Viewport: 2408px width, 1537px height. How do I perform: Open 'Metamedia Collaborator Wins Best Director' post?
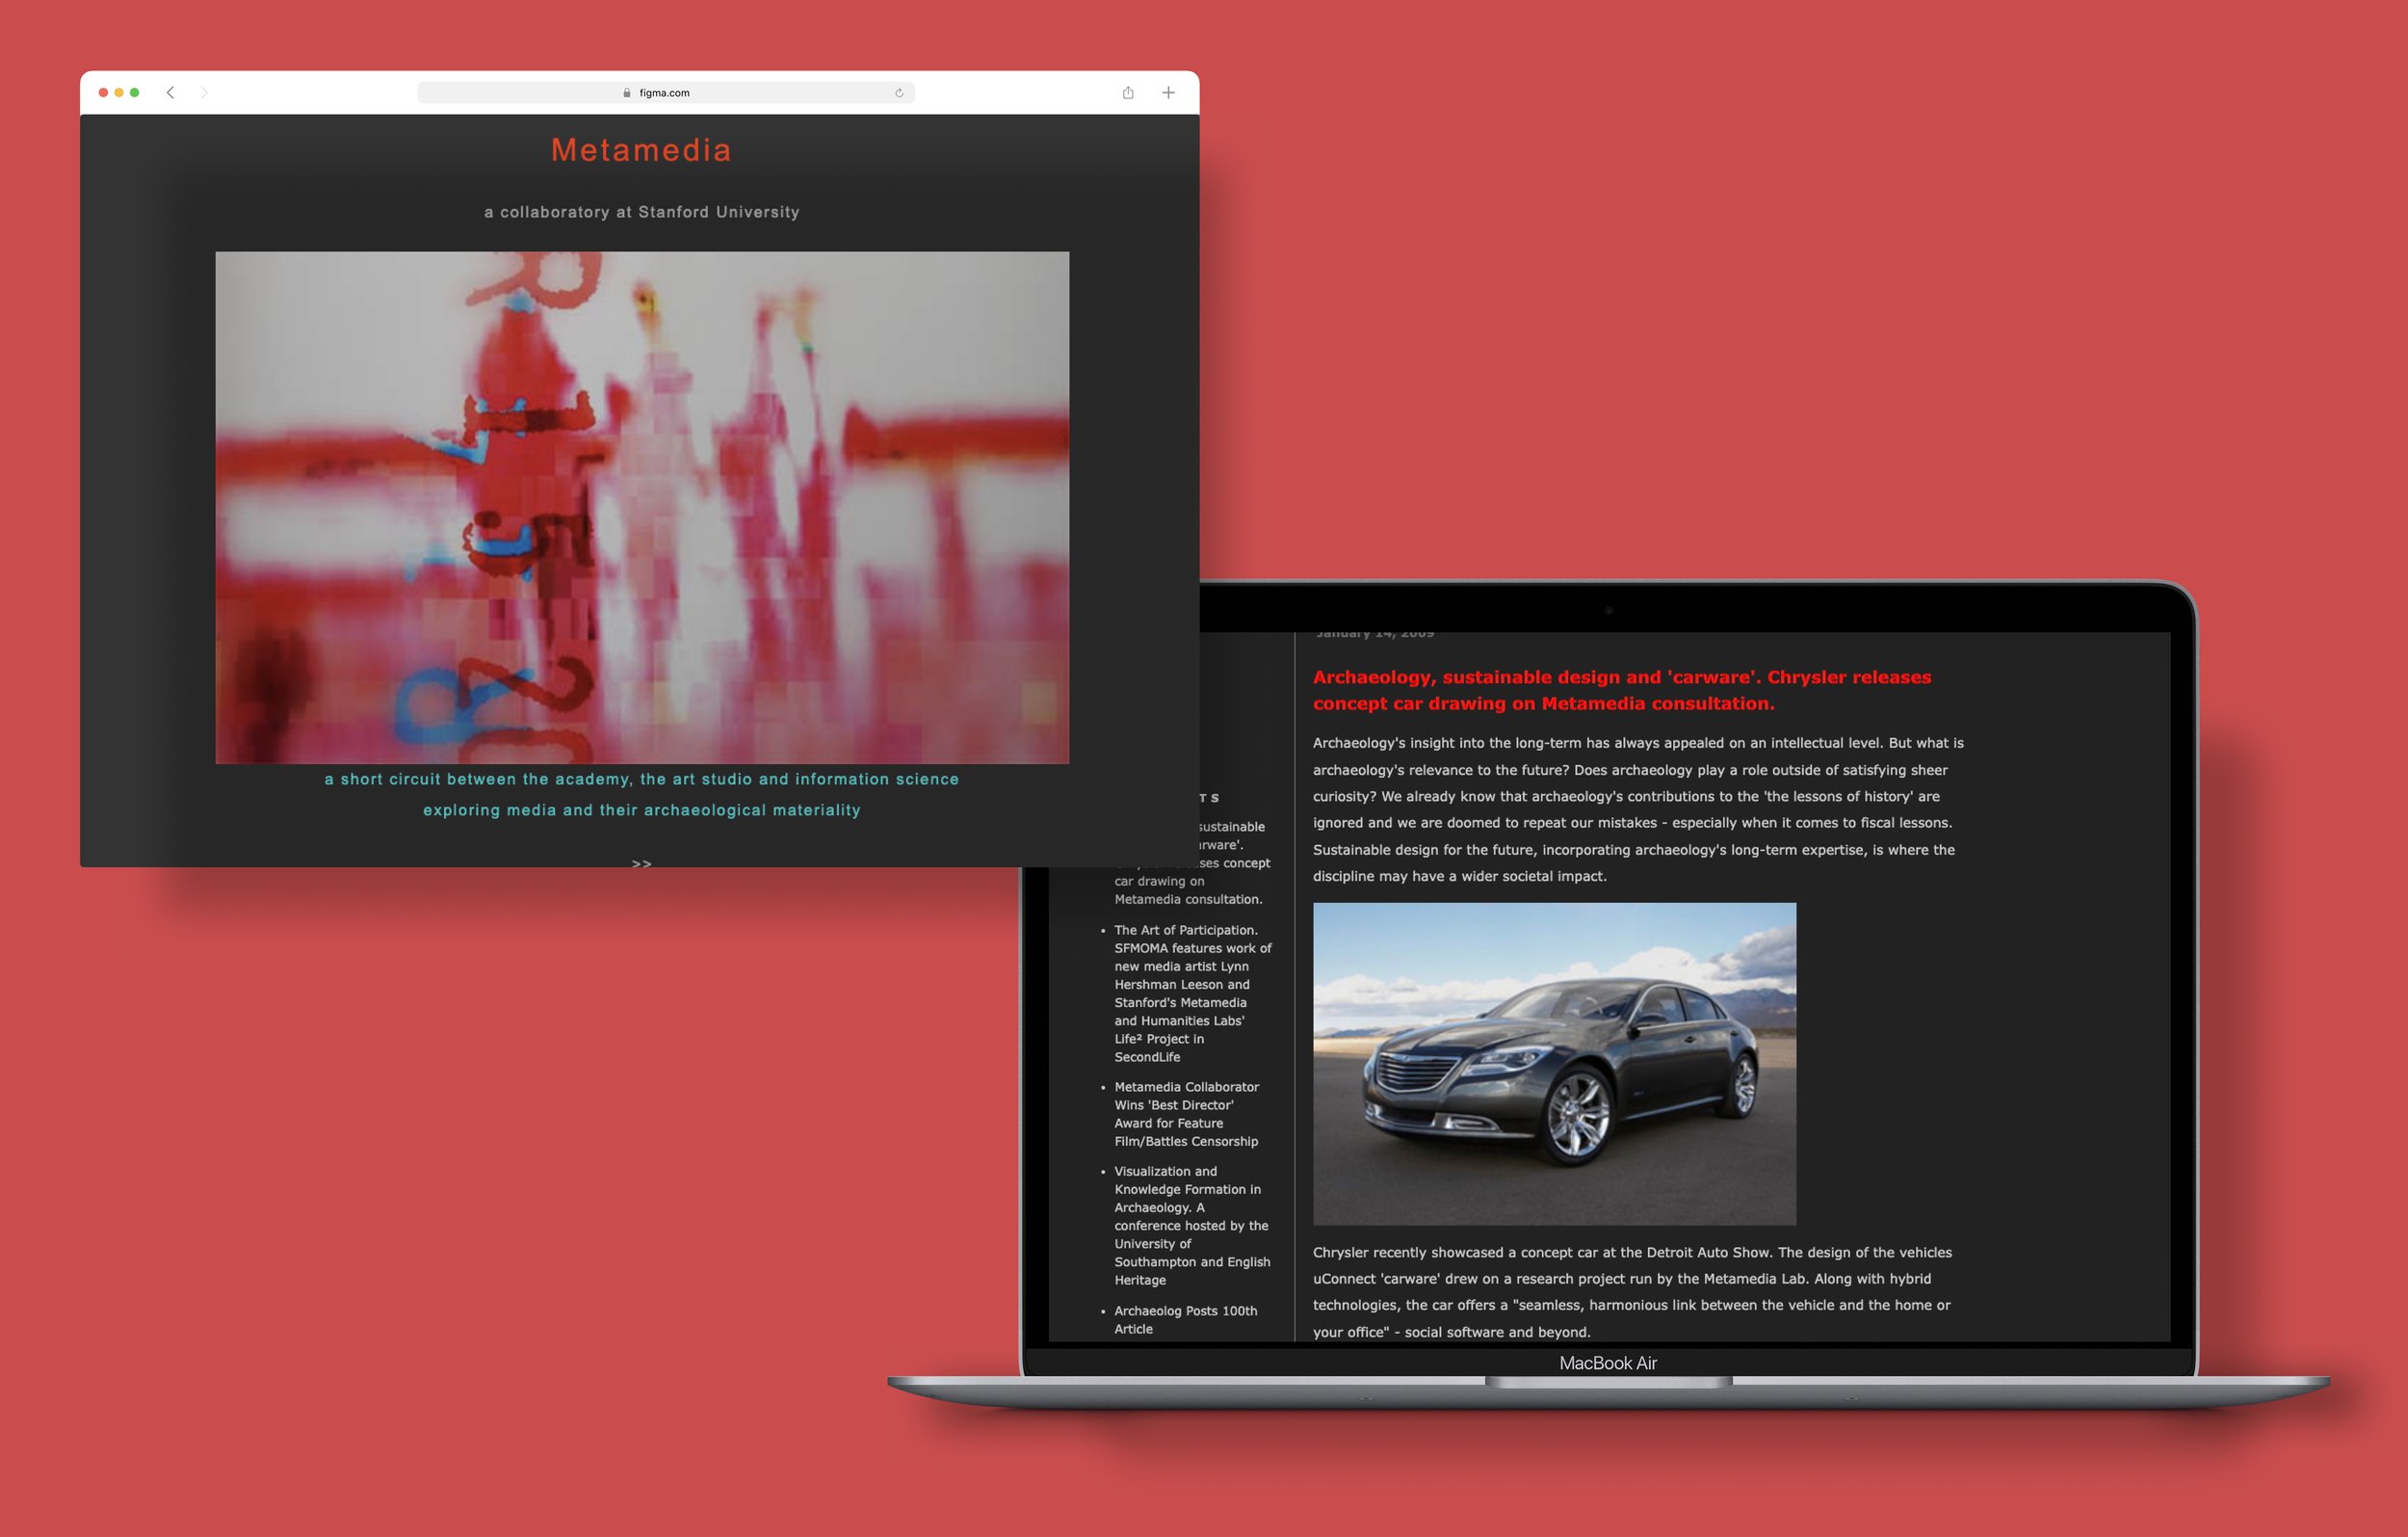point(1186,1114)
